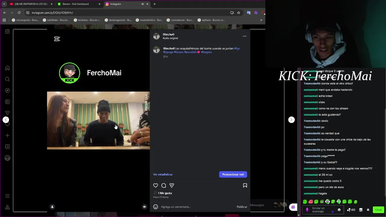386x217 pixels.
Task: Click the Audio original link
Action: click(x=170, y=38)
